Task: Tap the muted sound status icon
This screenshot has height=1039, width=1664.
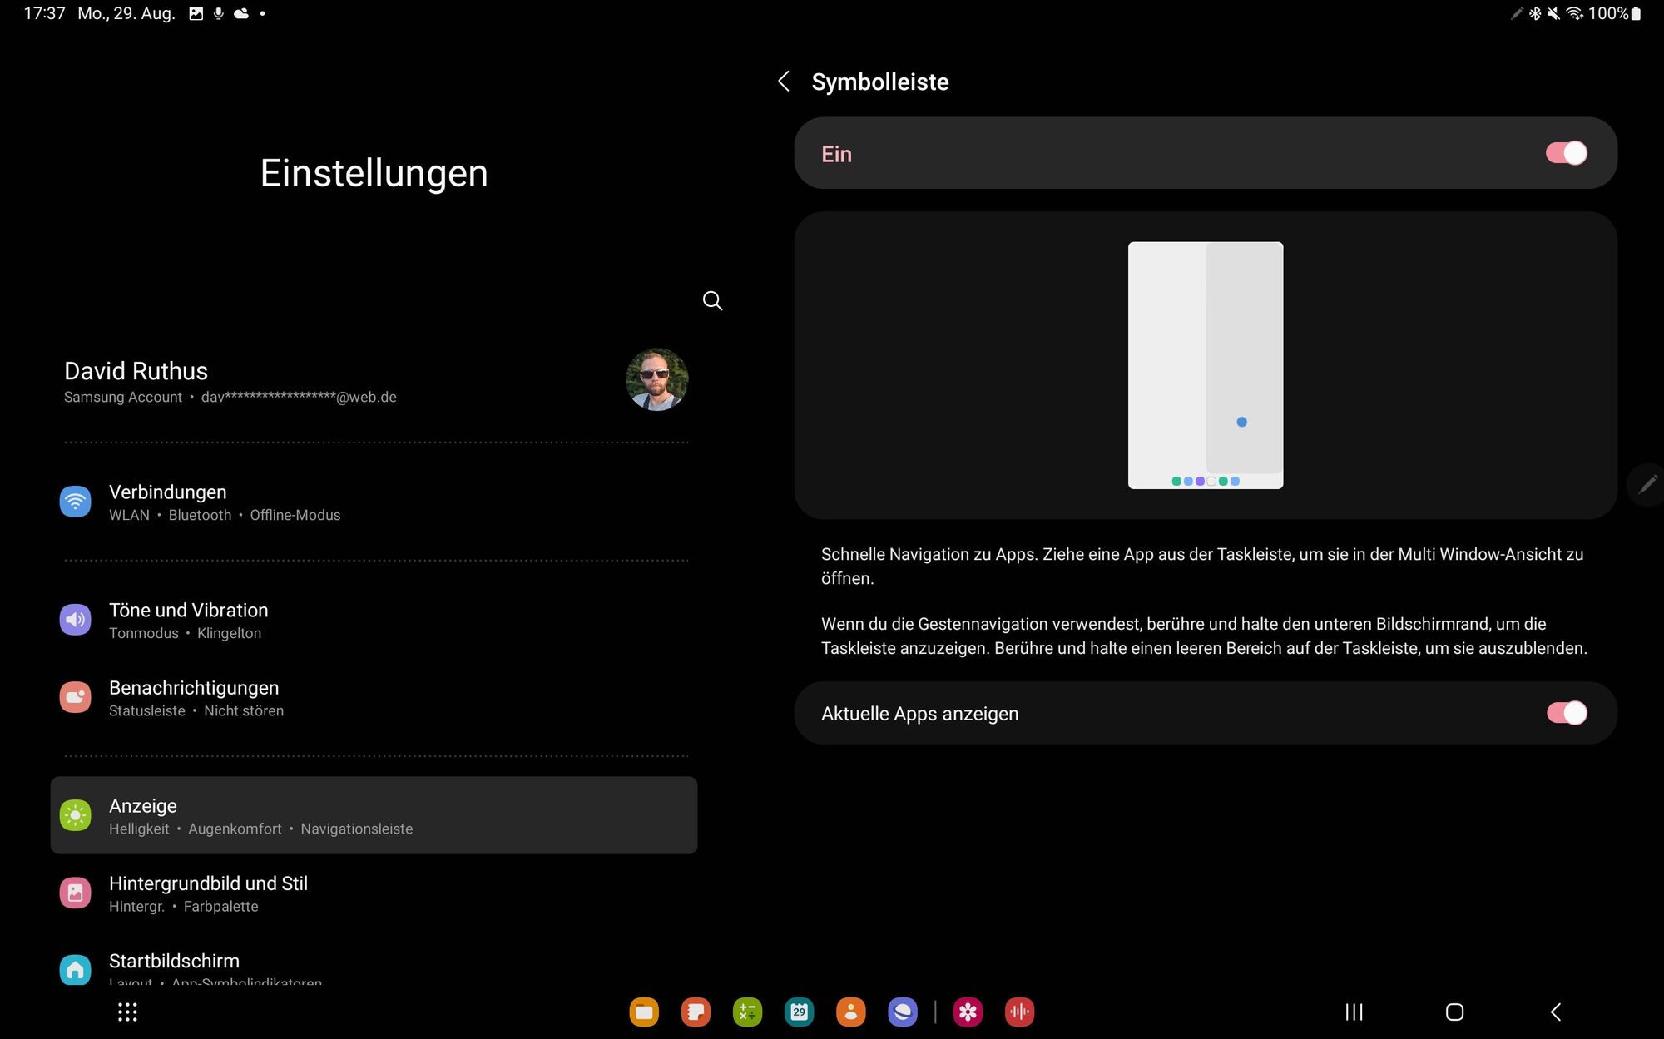Action: pyautogui.click(x=1553, y=13)
